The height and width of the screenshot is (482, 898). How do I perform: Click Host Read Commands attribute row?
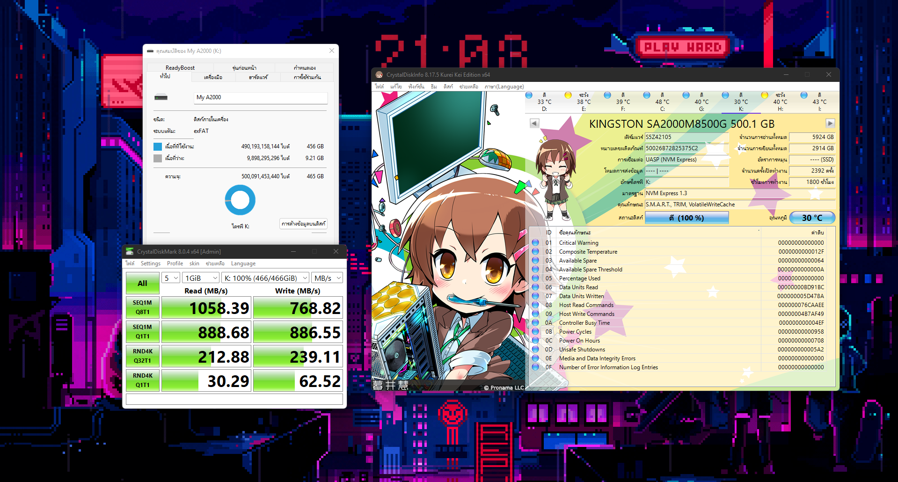coord(678,305)
